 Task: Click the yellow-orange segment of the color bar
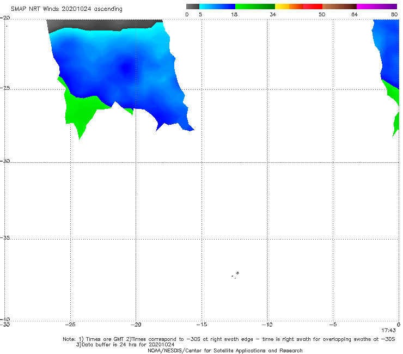click(289, 7)
